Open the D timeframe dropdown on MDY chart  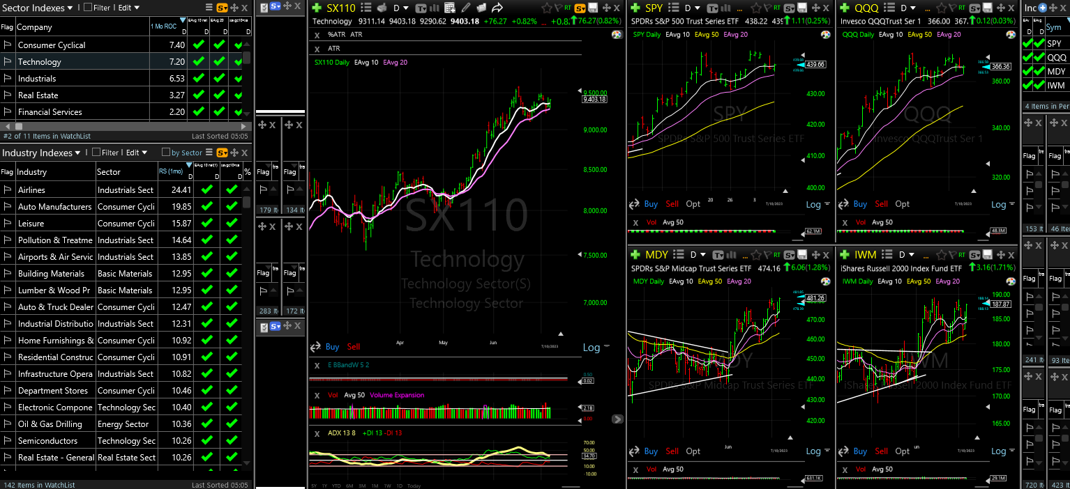coord(698,254)
